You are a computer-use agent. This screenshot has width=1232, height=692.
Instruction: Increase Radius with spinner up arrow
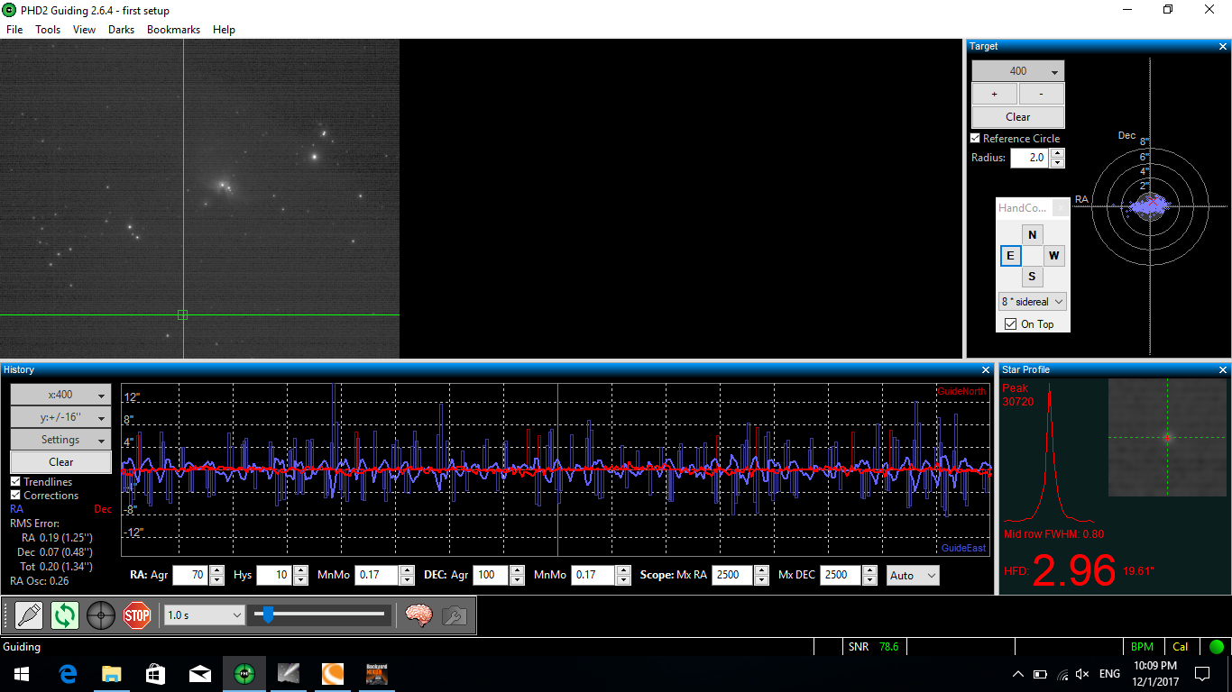pos(1058,153)
